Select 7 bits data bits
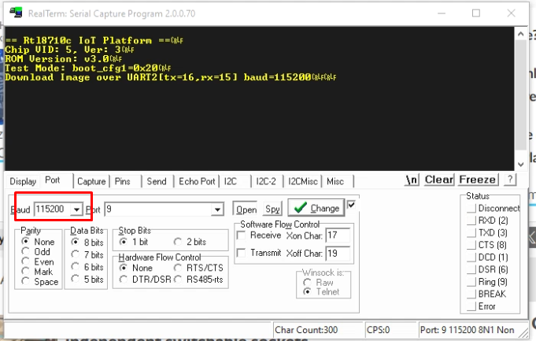This screenshot has width=536, height=341. pos(87,255)
